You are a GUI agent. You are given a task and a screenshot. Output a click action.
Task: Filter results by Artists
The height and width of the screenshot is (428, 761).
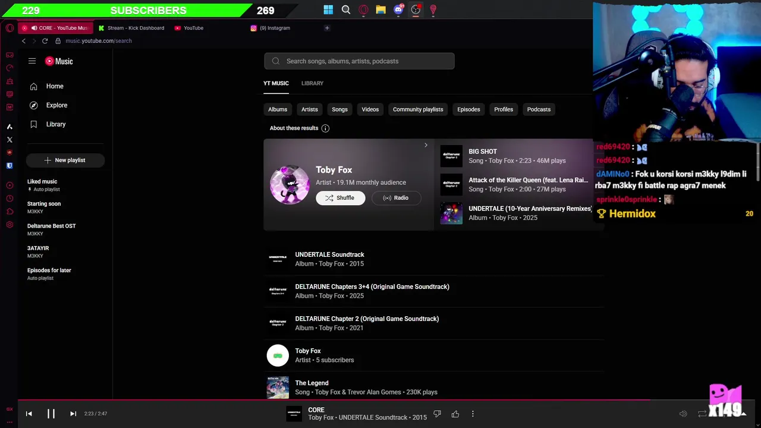[x=309, y=109]
